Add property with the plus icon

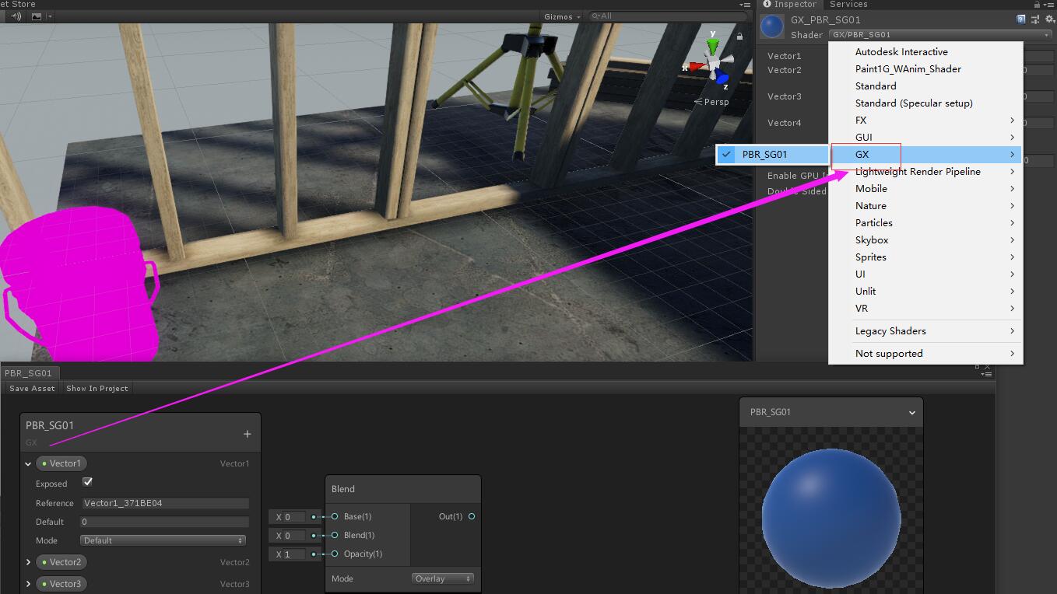247,434
